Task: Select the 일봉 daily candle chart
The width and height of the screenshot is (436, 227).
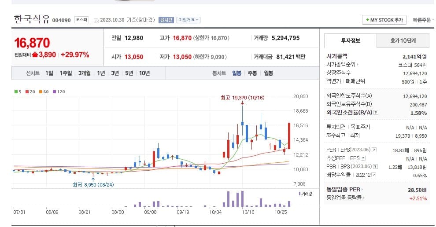Action: pyautogui.click(x=236, y=73)
